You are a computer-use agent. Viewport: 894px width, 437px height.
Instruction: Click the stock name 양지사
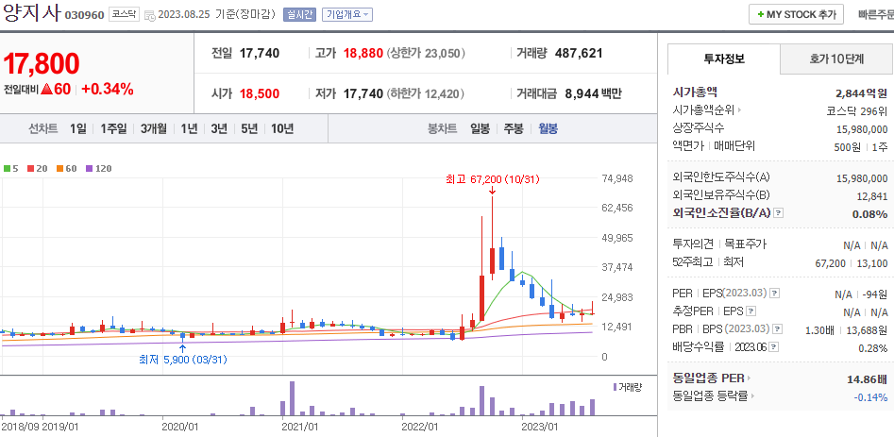(31, 12)
